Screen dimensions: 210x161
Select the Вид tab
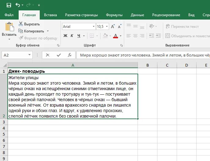coord(191,15)
